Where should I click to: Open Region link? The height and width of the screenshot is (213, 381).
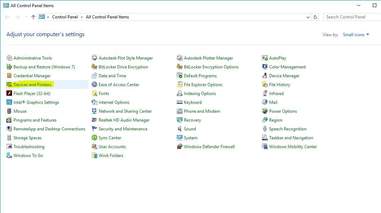click(276, 120)
